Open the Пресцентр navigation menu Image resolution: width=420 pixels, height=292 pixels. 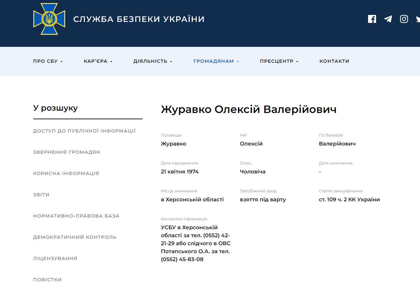[279, 61]
